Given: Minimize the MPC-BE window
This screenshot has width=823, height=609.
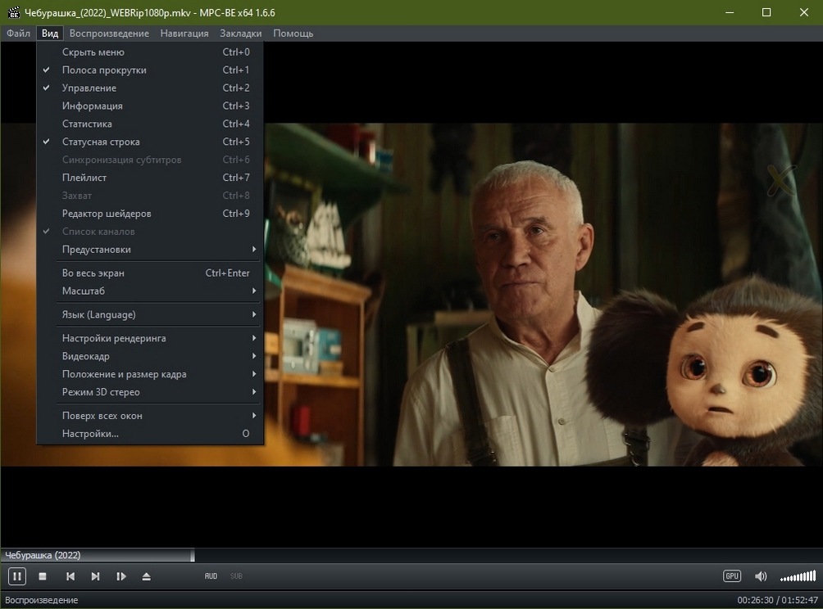Looking at the screenshot, I should [730, 12].
